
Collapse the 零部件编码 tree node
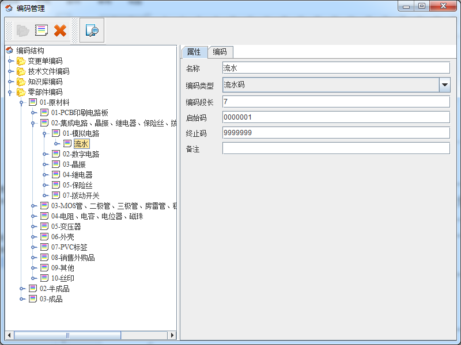[10, 93]
